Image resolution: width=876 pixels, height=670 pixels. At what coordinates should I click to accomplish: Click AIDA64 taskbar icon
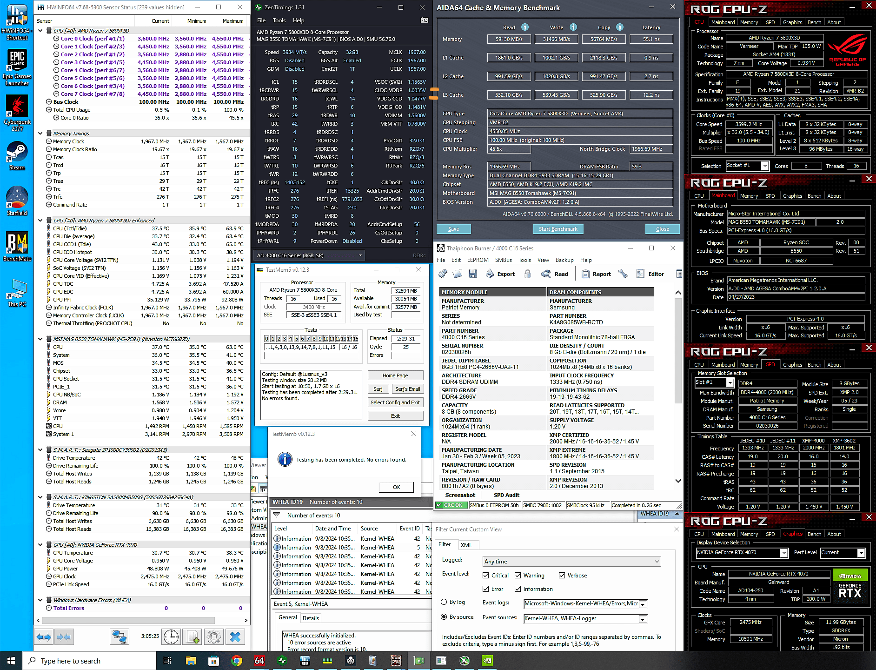[x=259, y=661]
